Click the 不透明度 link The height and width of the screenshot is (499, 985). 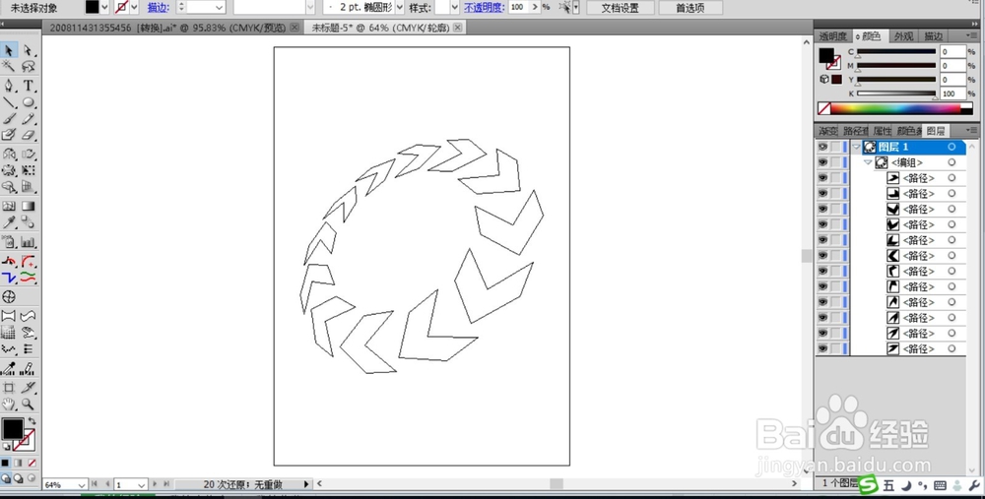(484, 8)
